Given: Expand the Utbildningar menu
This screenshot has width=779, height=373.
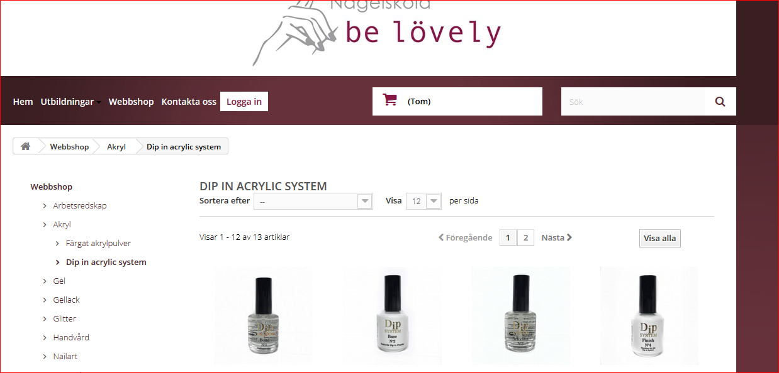Looking at the screenshot, I should click(70, 102).
